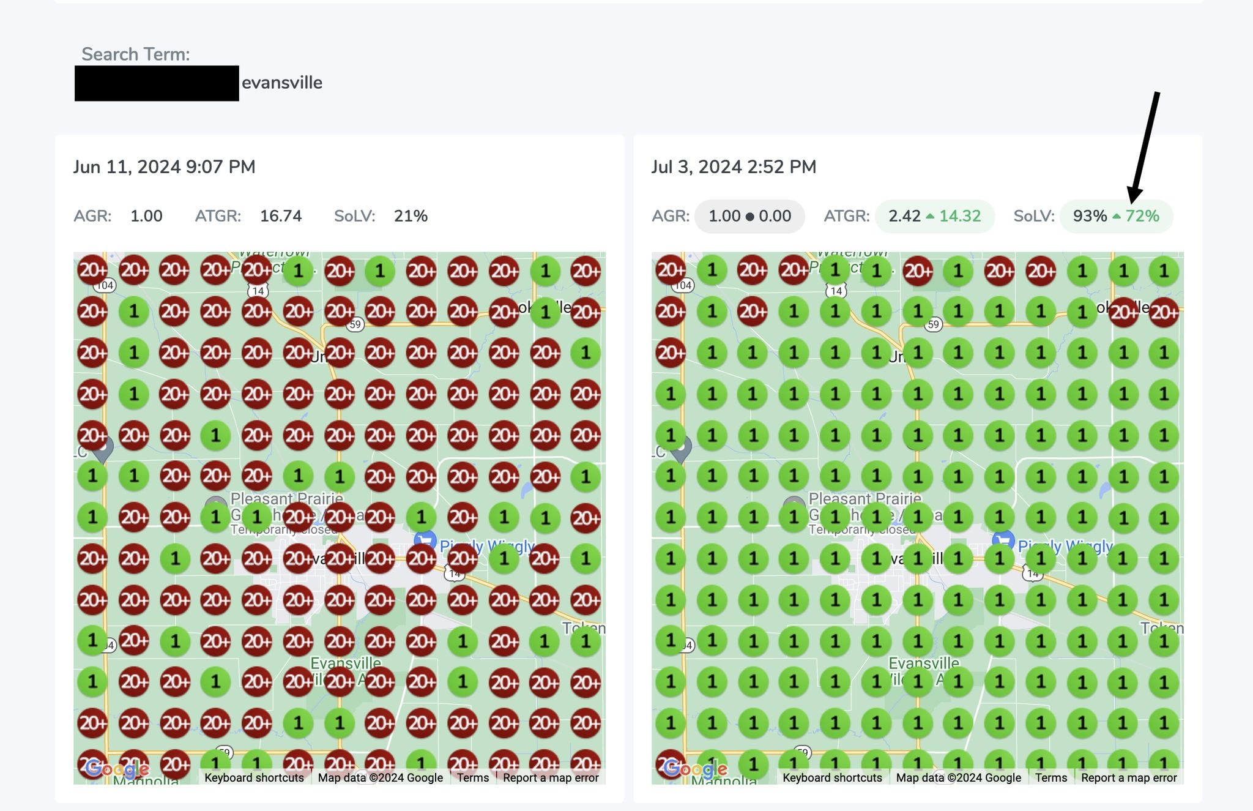This screenshot has height=811, width=1253.
Task: Open Keyboard shortcuts on the right map
Action: (x=832, y=777)
